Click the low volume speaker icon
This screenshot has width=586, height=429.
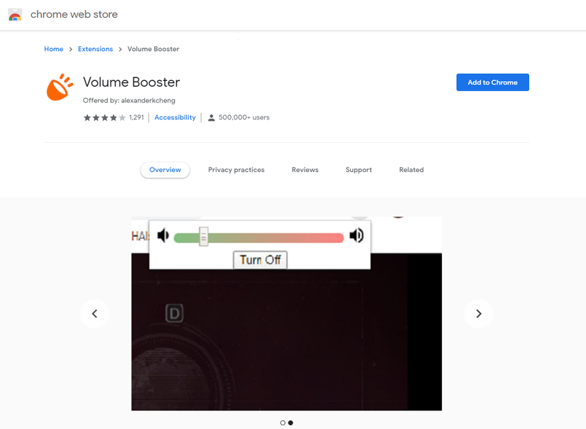pyautogui.click(x=163, y=235)
